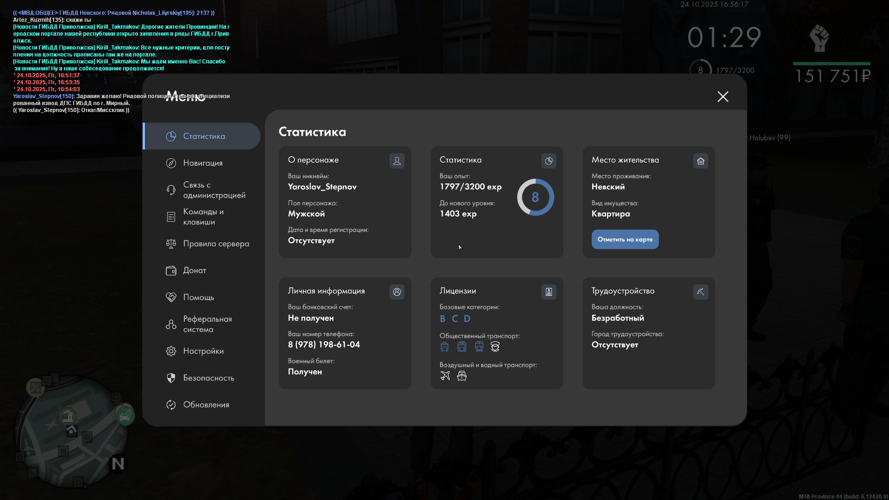Go to Правила сервера section
The image size is (889, 500).
click(216, 244)
